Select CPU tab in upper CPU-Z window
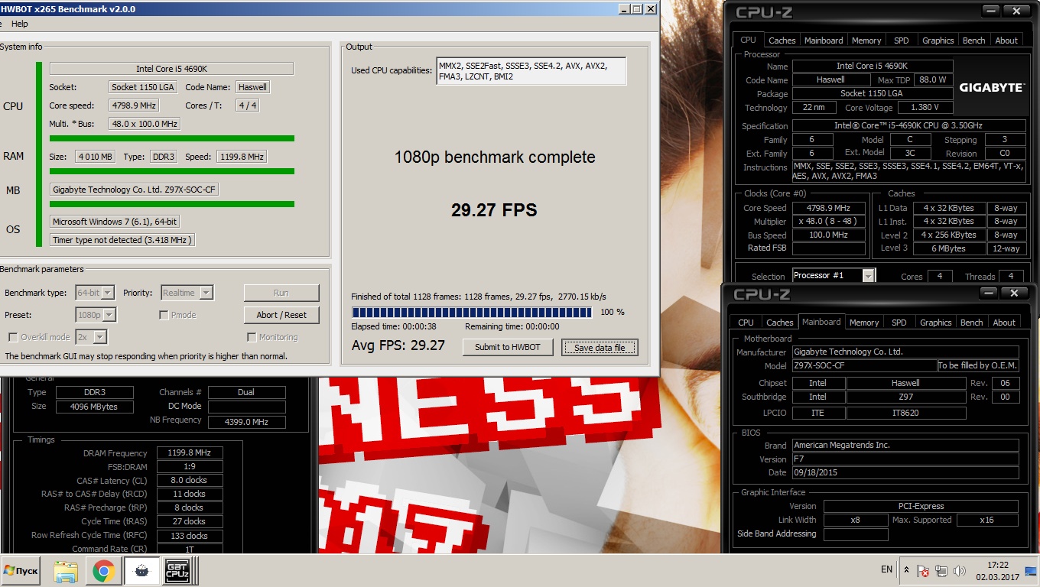This screenshot has height=587, width=1040. 748,40
